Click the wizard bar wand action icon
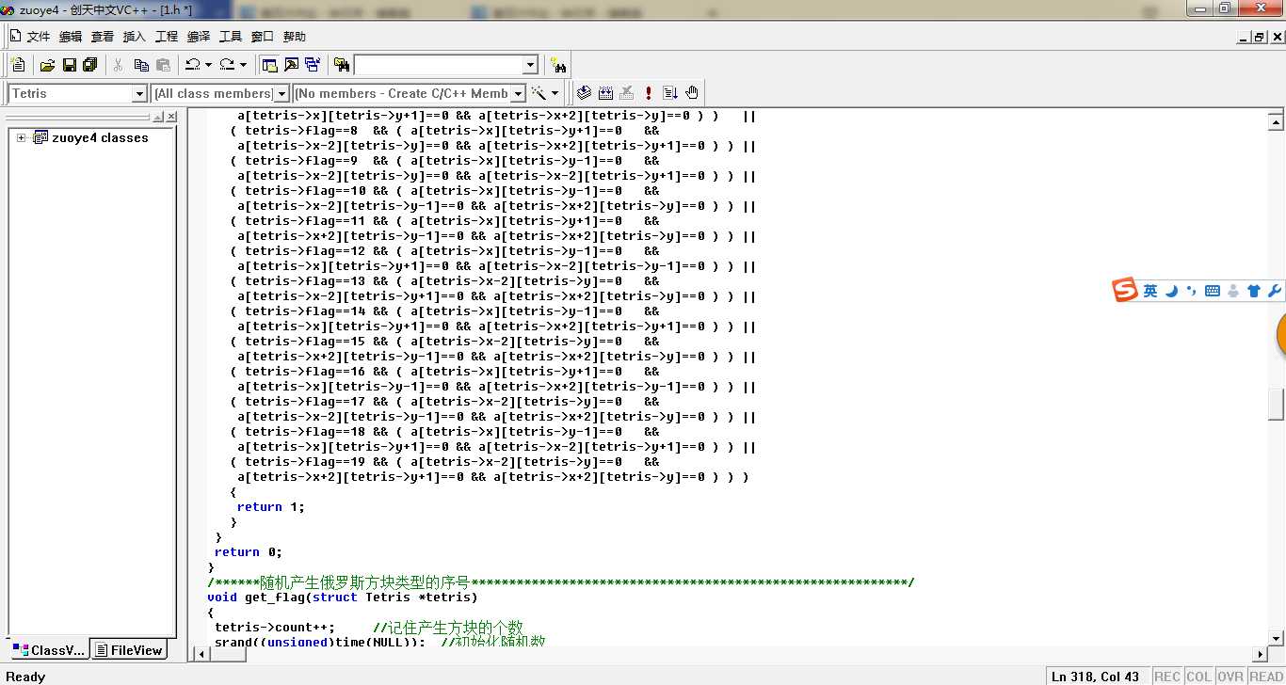Screen dimensions: 1286x685 click(x=539, y=93)
